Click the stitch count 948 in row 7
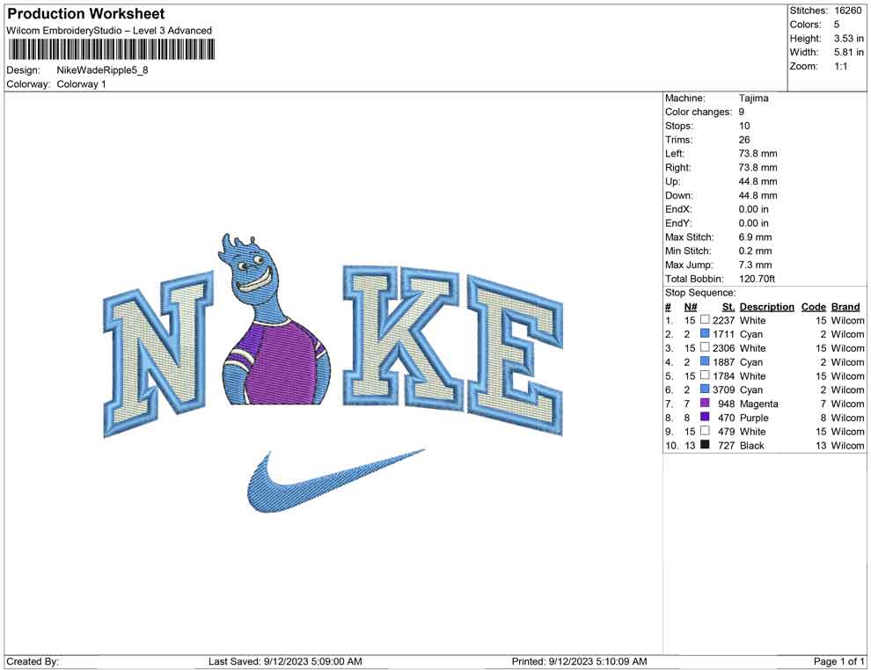The image size is (871, 670). pyautogui.click(x=726, y=404)
